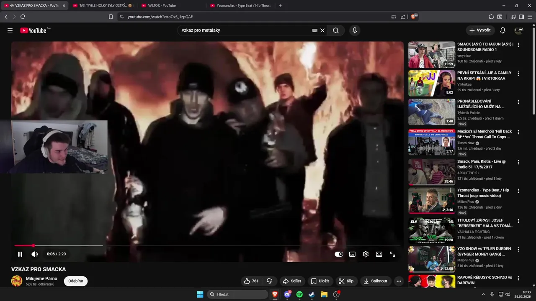
Task: Seek on the video progress bar
Action: (x=207, y=245)
